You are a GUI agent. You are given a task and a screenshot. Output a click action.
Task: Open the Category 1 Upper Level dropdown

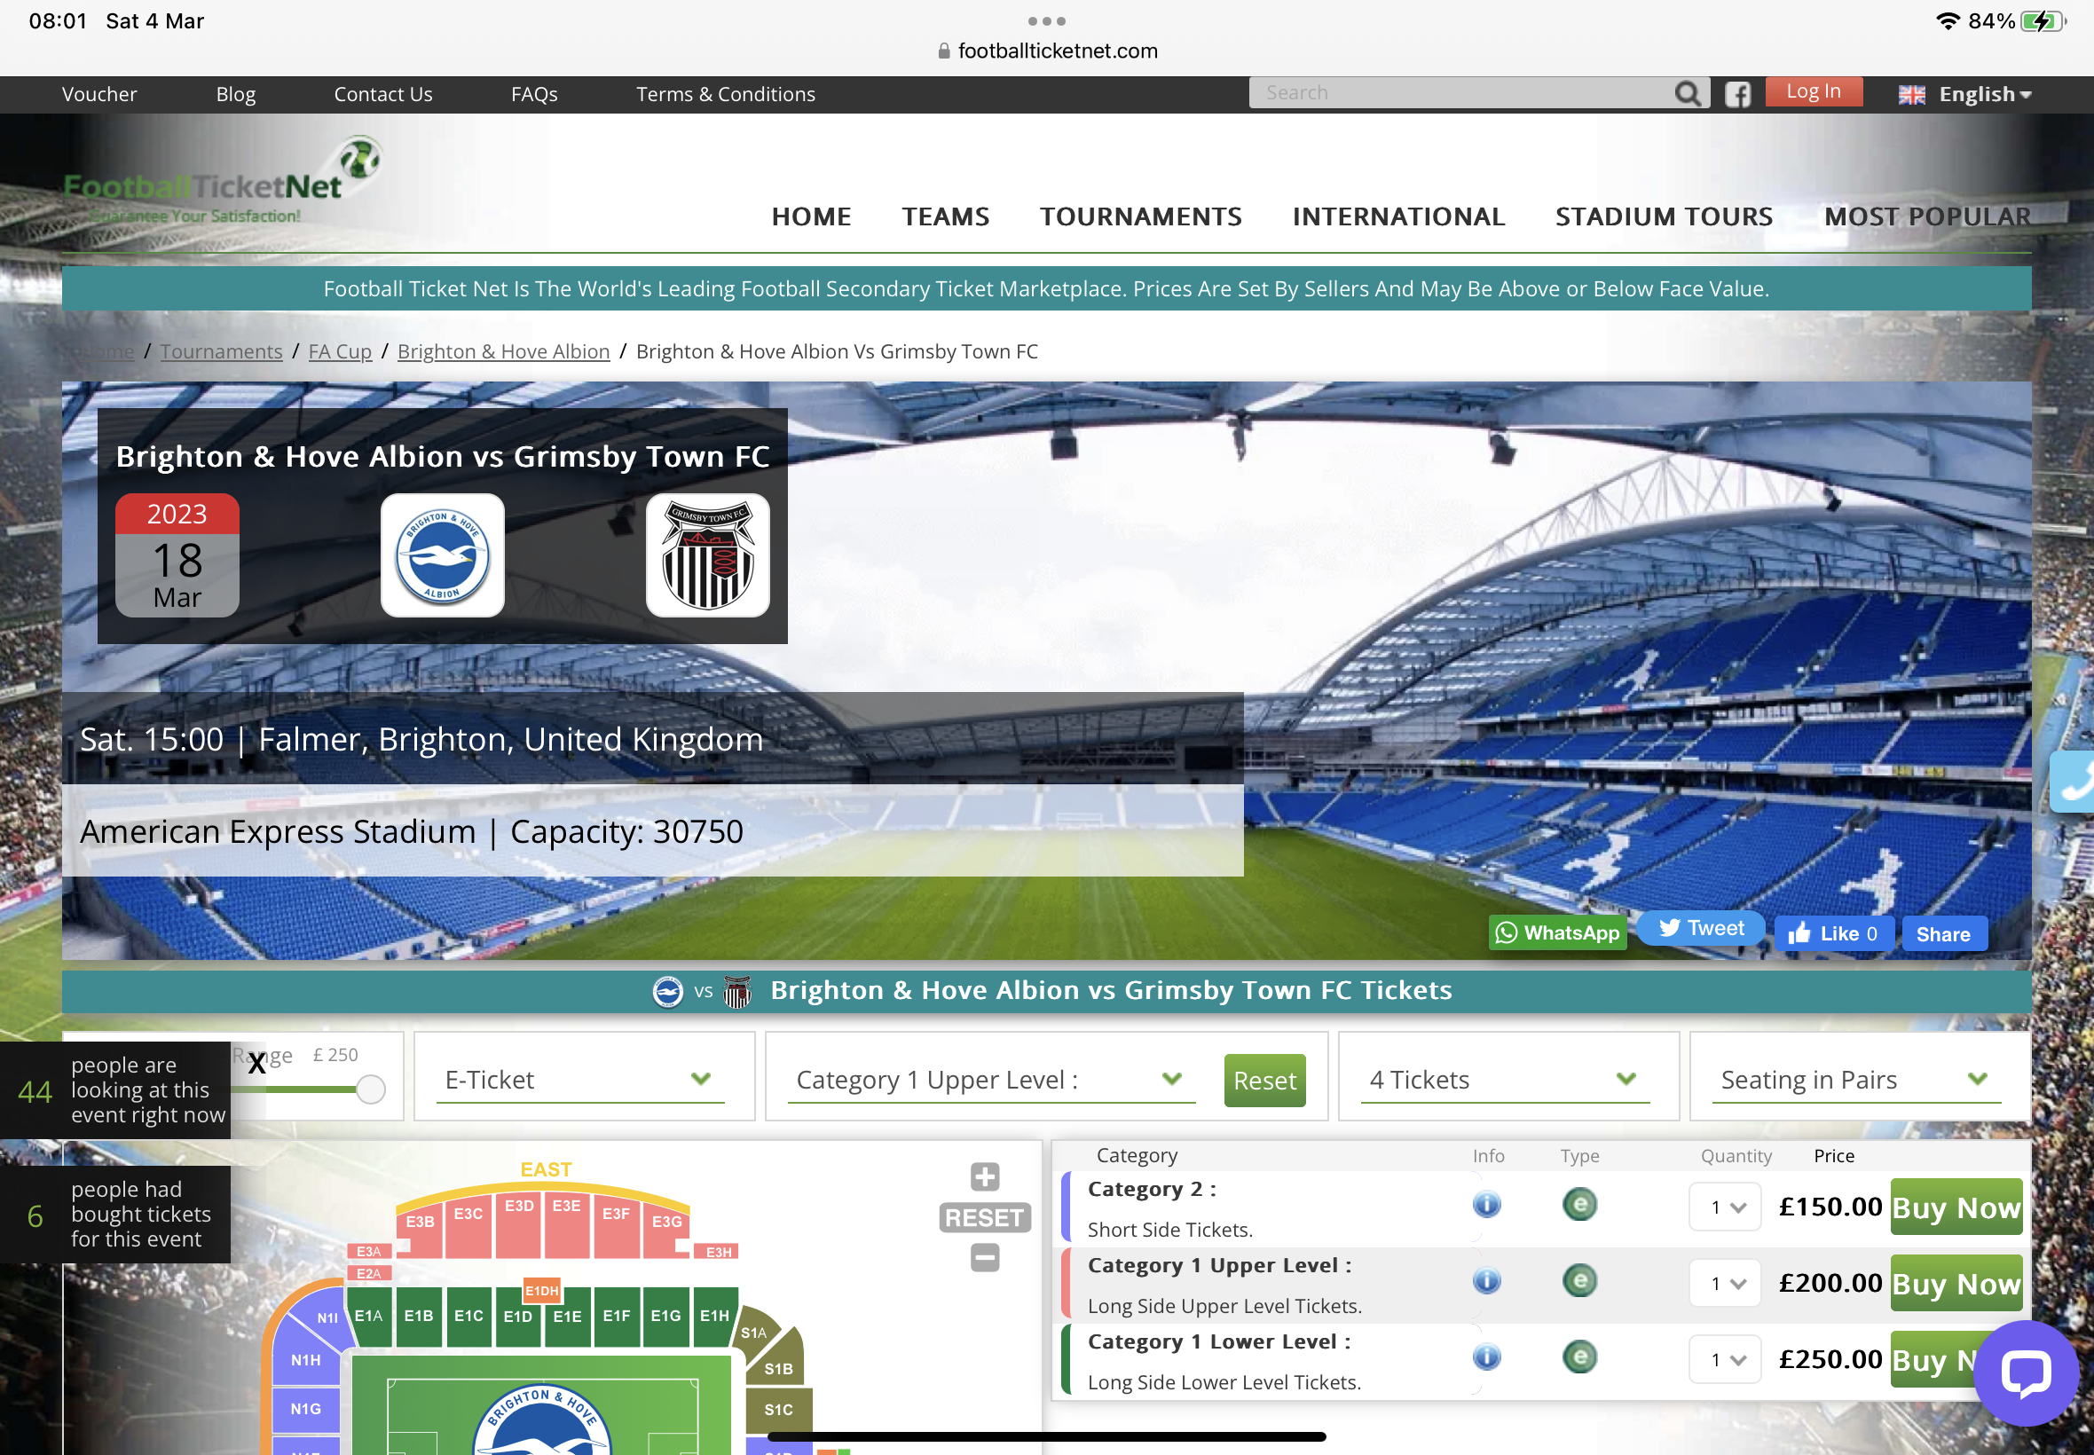pos(991,1081)
